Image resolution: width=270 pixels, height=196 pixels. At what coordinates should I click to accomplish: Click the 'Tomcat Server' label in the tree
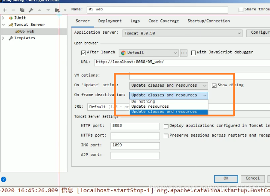click(x=29, y=25)
